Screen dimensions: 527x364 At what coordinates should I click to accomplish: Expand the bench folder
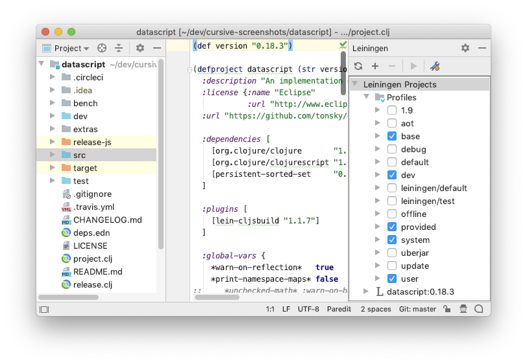click(53, 102)
